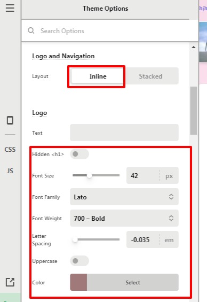Image resolution: width=207 pixels, height=302 pixels.
Task: Click the search magnifier icon
Action: (31, 30)
